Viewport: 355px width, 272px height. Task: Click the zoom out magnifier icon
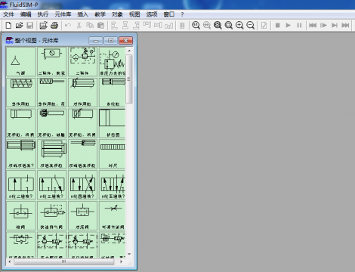click(250, 25)
